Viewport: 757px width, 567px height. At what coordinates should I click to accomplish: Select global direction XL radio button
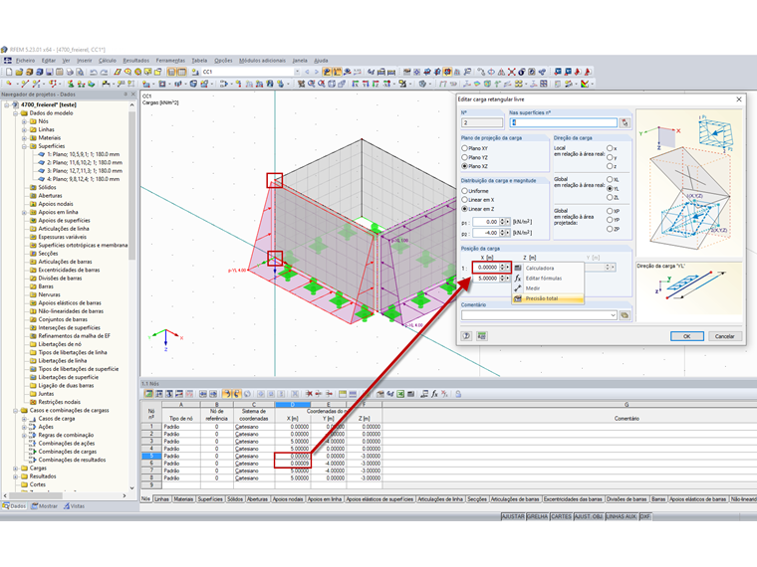[610, 179]
